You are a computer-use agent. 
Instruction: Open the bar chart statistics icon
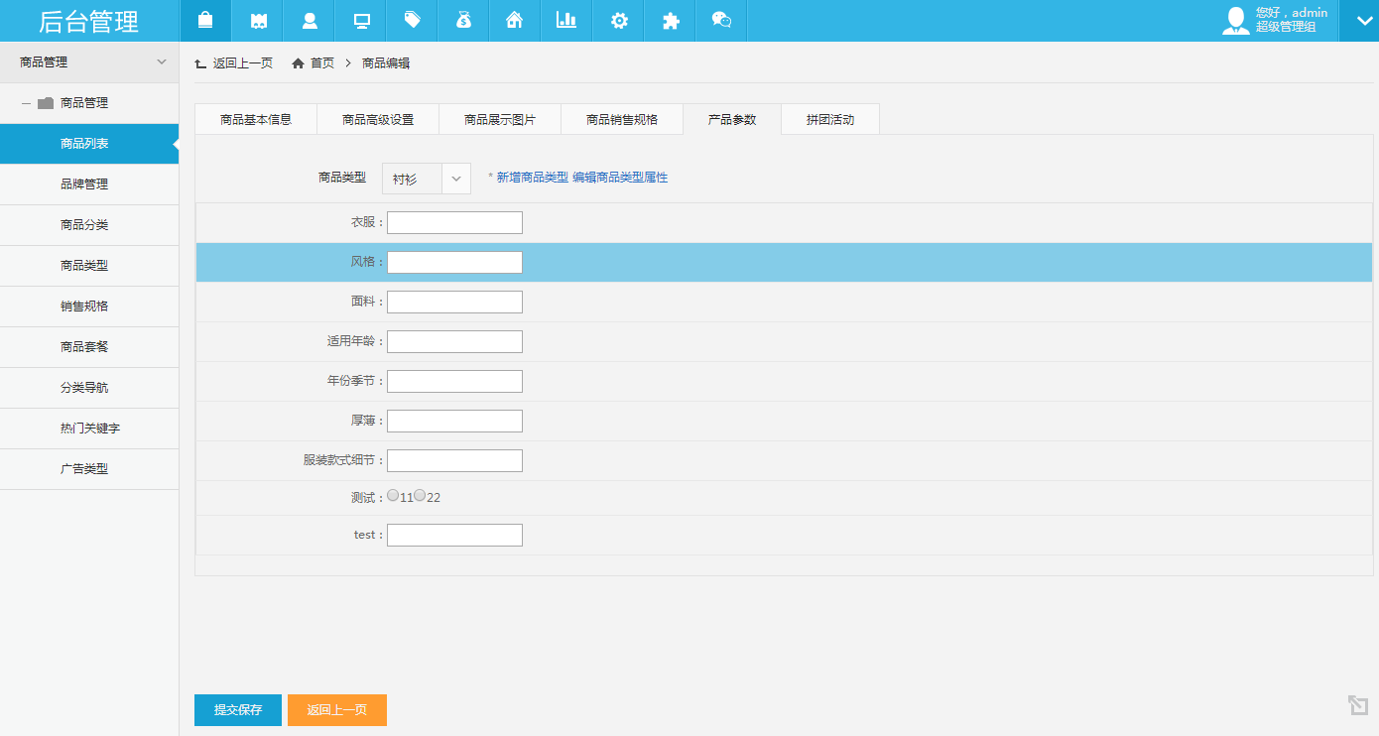click(566, 21)
